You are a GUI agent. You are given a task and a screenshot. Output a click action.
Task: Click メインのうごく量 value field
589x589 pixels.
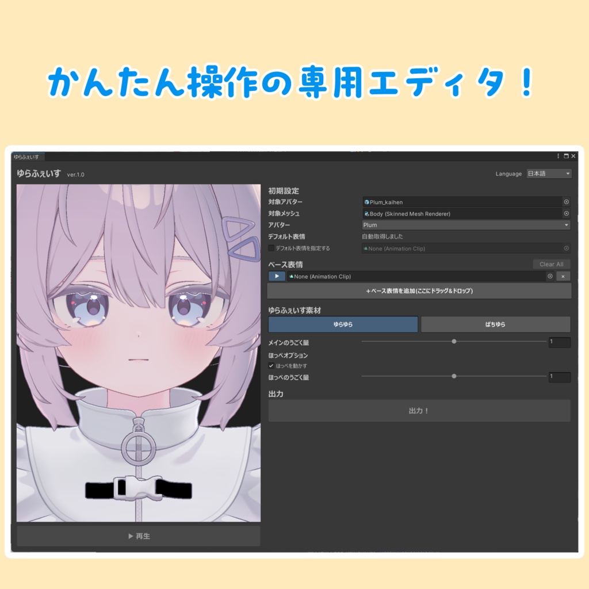coord(559,342)
